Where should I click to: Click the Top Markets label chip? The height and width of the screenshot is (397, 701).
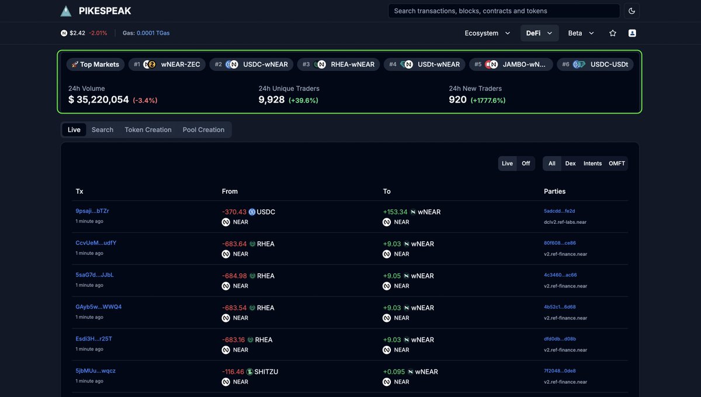pyautogui.click(x=95, y=64)
